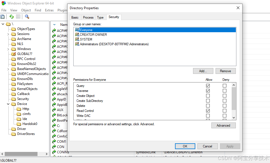Click the CON symbolic link icon
The height and width of the screenshot is (163, 270).
(x=54, y=147)
